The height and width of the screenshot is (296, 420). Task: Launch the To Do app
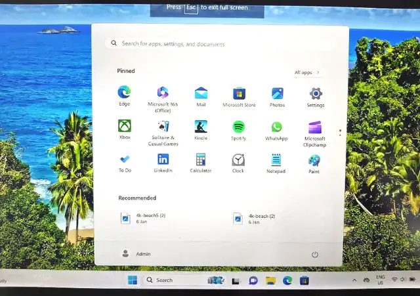click(125, 163)
